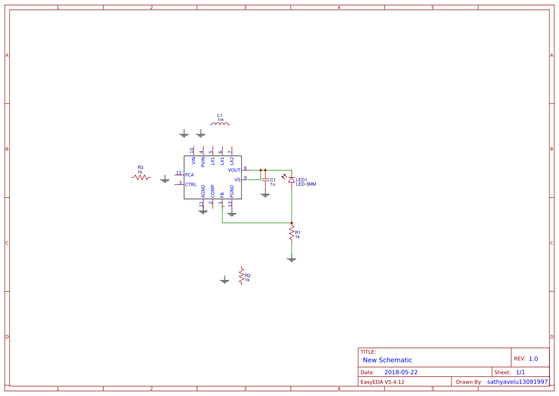Click the "R1" designator label
Screen dimensions: 559x396
(298, 232)
